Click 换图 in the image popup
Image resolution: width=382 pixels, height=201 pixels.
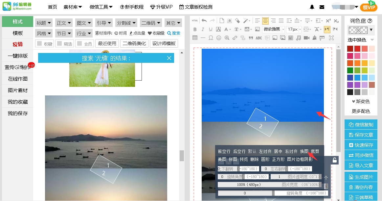click(x=304, y=151)
